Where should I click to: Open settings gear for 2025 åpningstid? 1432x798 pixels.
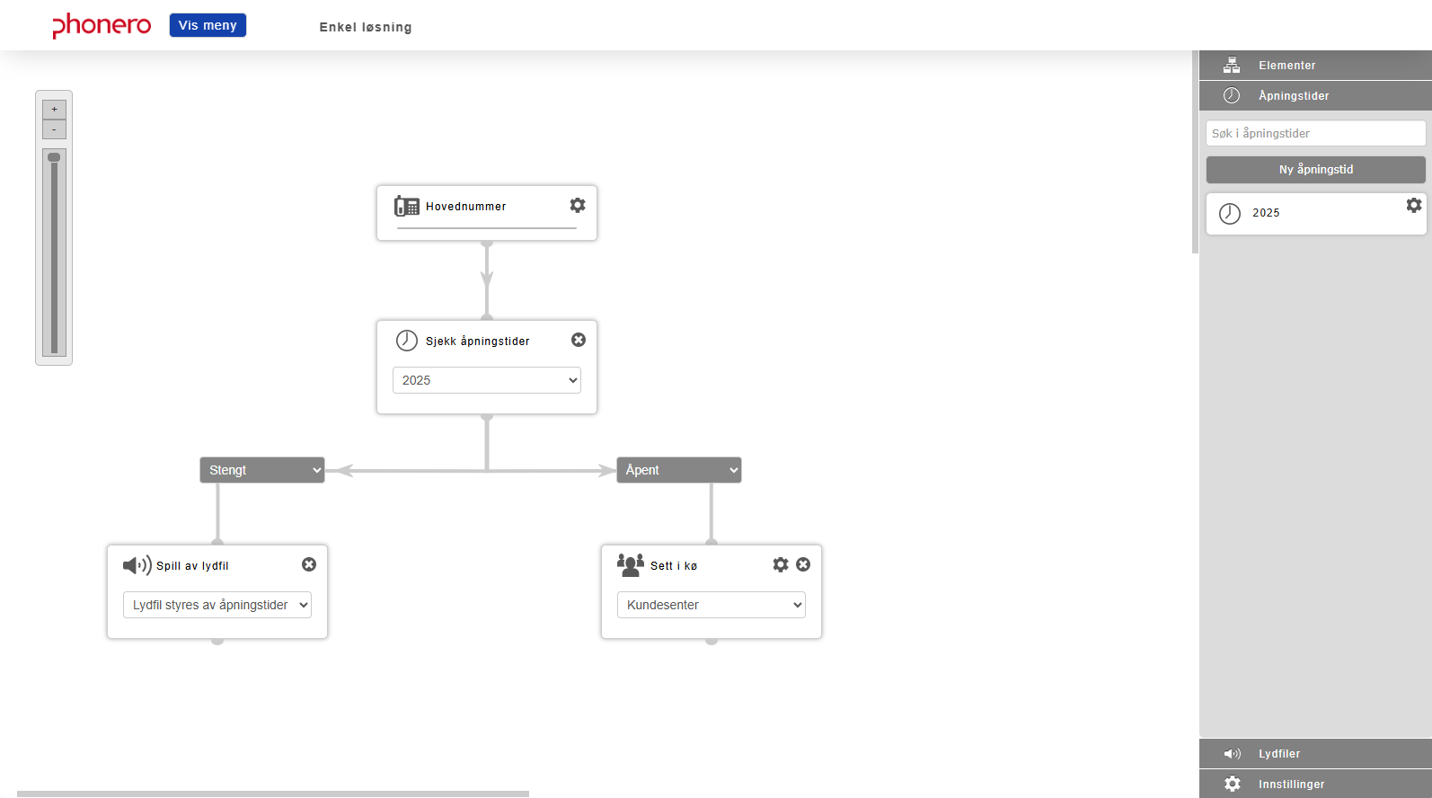[x=1414, y=205]
